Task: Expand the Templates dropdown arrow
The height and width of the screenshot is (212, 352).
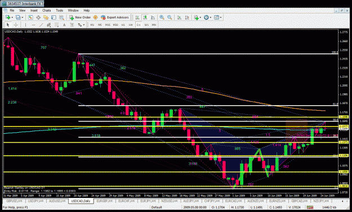Action: 221,17
